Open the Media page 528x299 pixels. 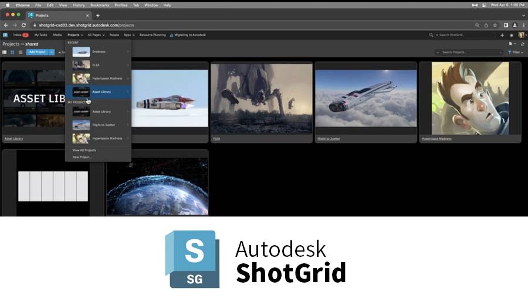tap(57, 35)
